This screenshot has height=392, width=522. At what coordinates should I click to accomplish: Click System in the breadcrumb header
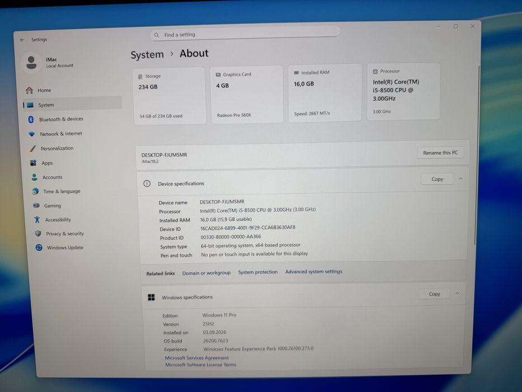coord(147,55)
